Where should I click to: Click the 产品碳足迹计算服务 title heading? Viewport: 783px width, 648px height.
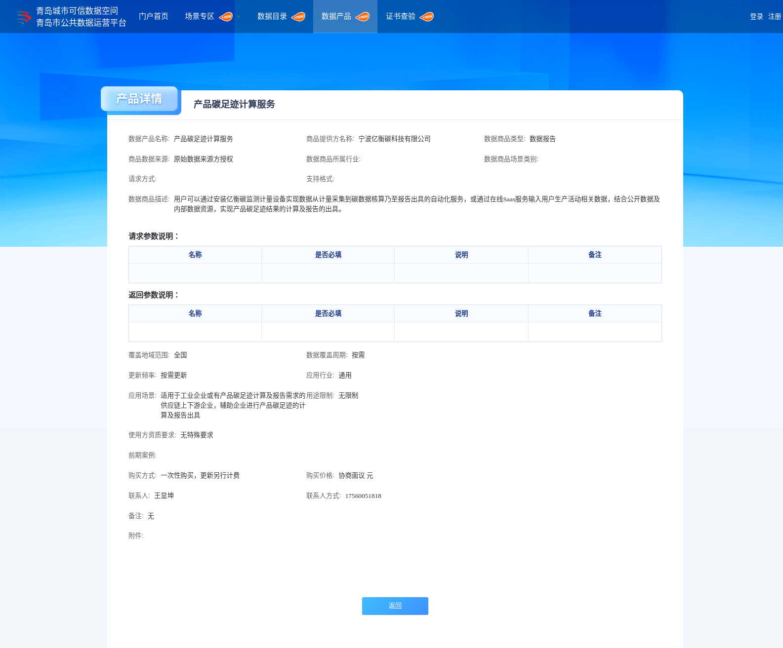[234, 104]
